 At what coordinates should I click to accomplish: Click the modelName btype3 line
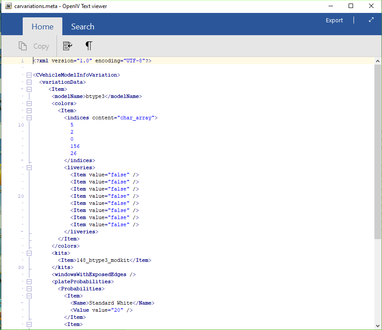(97, 96)
